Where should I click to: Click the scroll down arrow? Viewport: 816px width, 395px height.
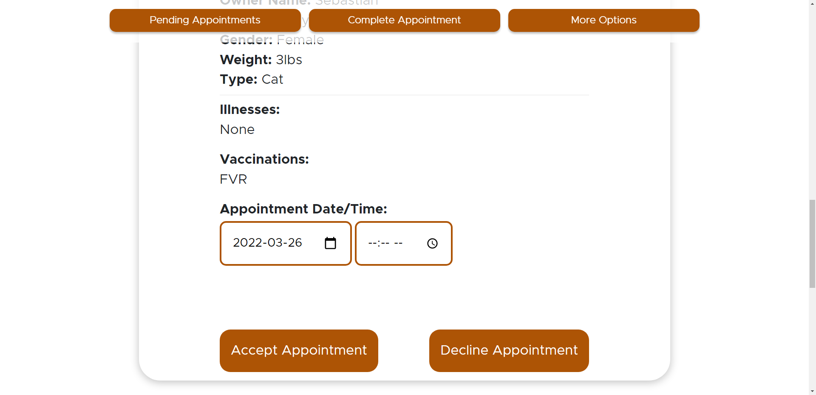click(x=812, y=391)
